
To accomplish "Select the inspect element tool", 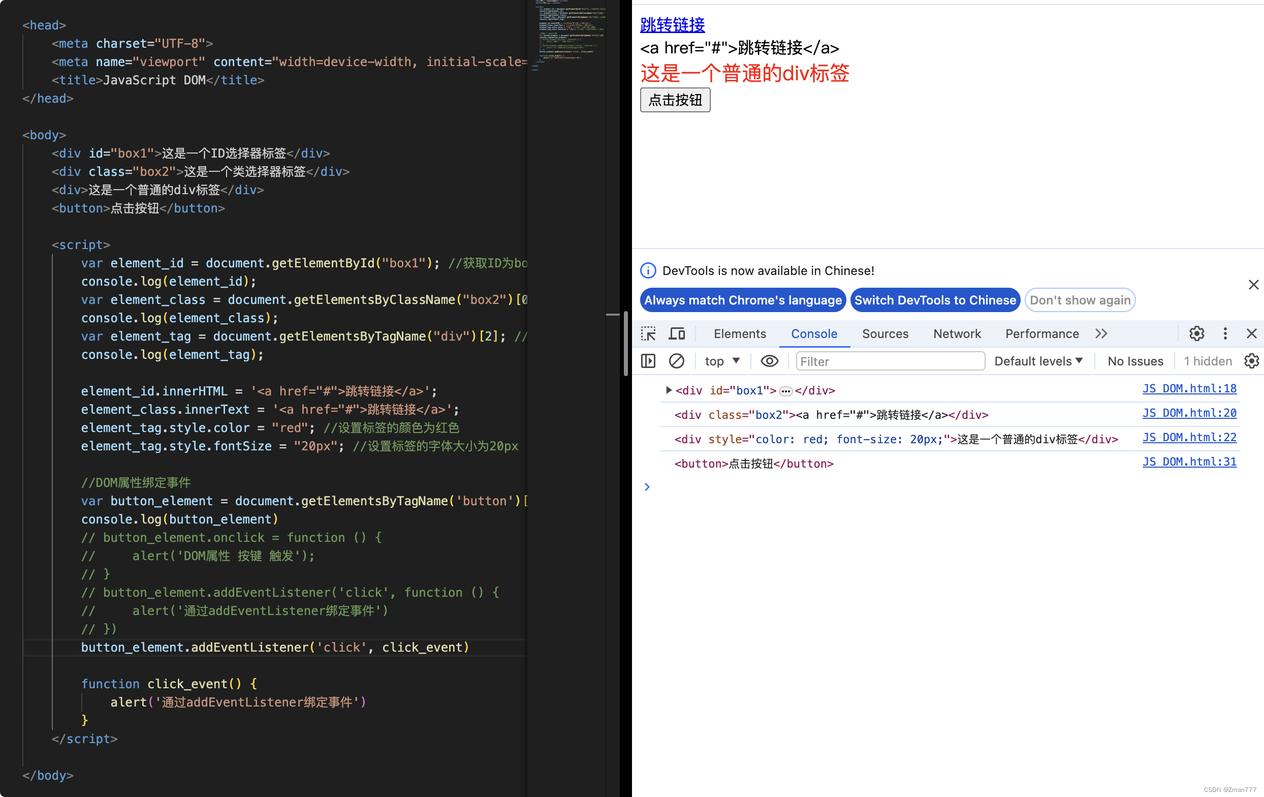I will point(648,333).
